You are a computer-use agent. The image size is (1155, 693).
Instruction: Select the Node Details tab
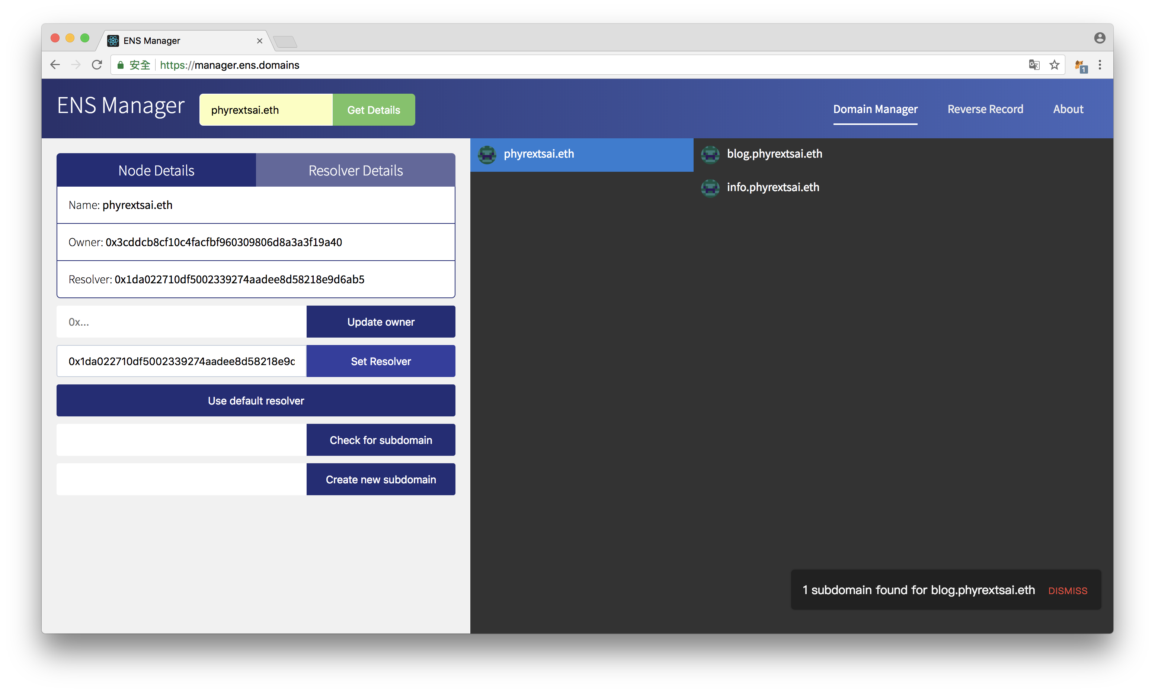pos(156,170)
